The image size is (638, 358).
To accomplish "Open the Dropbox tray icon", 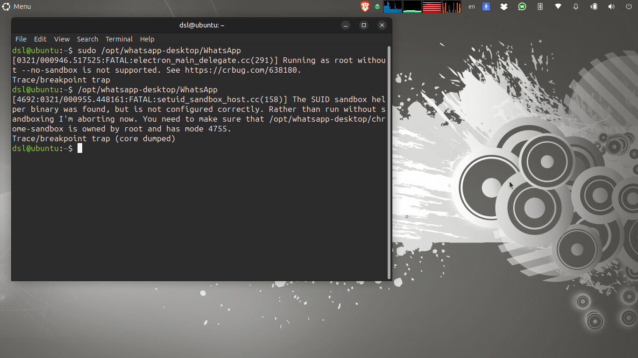I will [504, 7].
